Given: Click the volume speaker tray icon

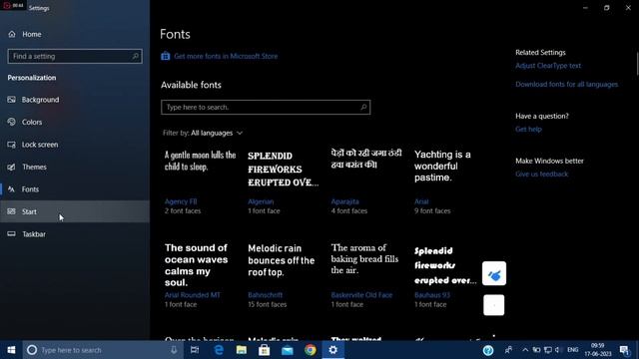Looking at the screenshot, I should (x=558, y=350).
